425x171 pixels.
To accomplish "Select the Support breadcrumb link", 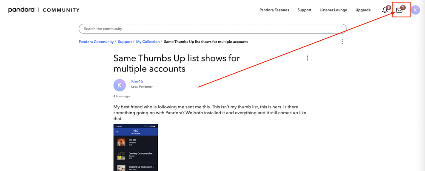I will click(x=125, y=42).
